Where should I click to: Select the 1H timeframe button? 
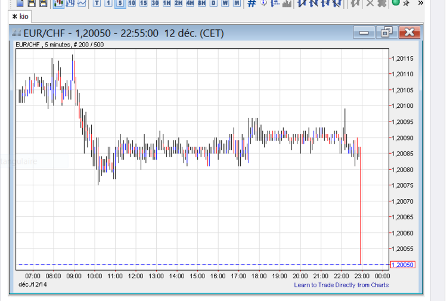(166, 4)
